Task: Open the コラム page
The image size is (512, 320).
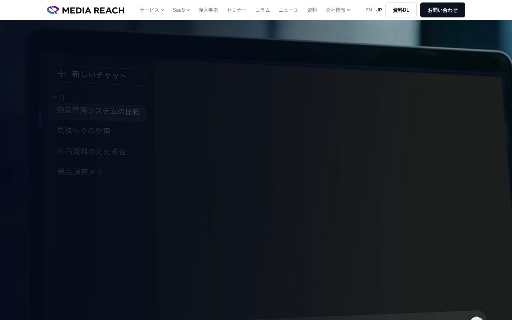Action: pyautogui.click(x=263, y=10)
